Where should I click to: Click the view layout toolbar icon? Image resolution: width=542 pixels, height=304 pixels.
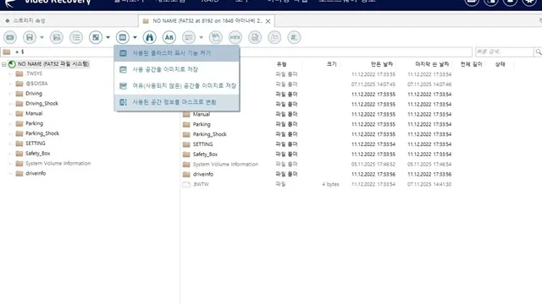tap(189, 37)
